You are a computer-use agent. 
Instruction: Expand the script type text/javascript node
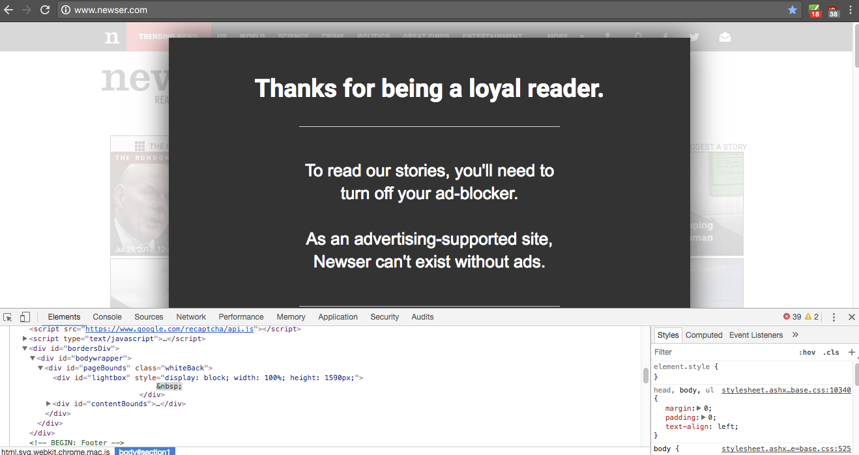[25, 338]
